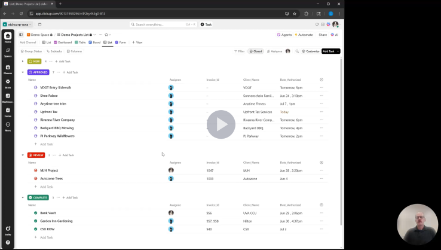Viewport: 441px width, 250px height.
Task: Collapse the APPROVED group
Action: [23, 72]
